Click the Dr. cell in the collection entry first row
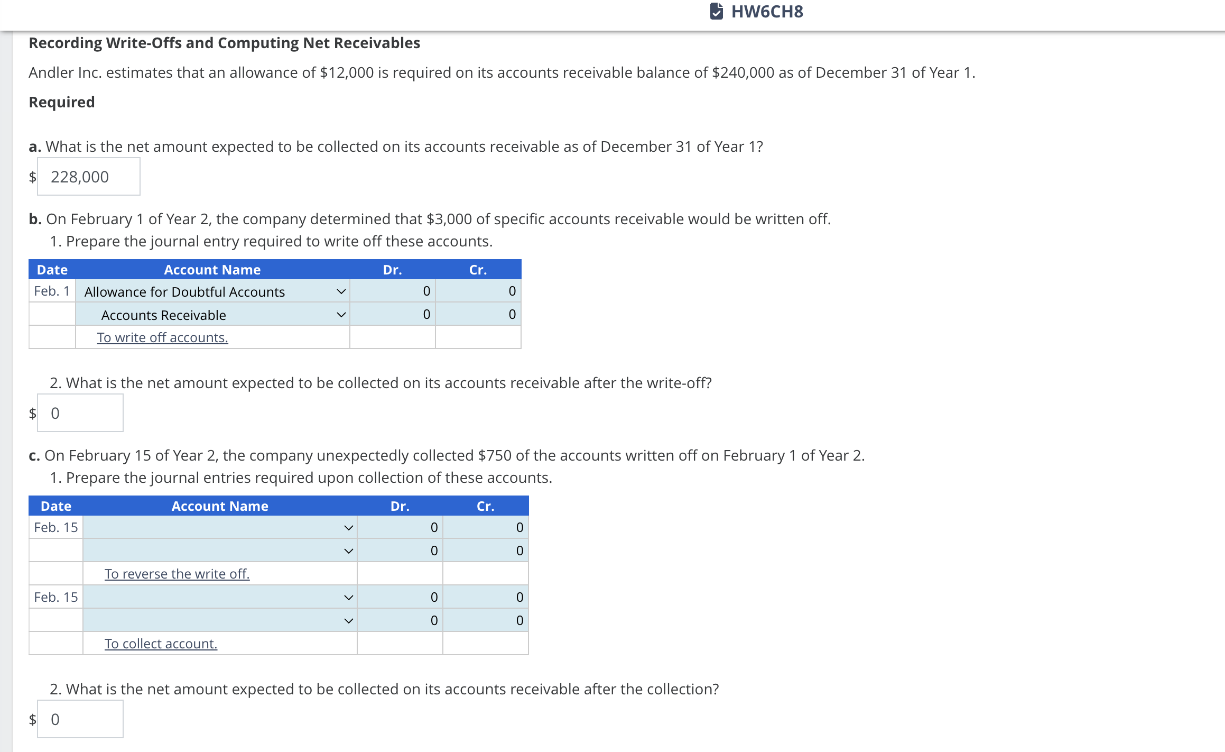This screenshot has height=752, width=1225. pos(399,597)
